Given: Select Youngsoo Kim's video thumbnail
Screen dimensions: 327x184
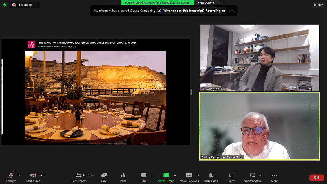Looking at the screenshot, I should point(259,58).
